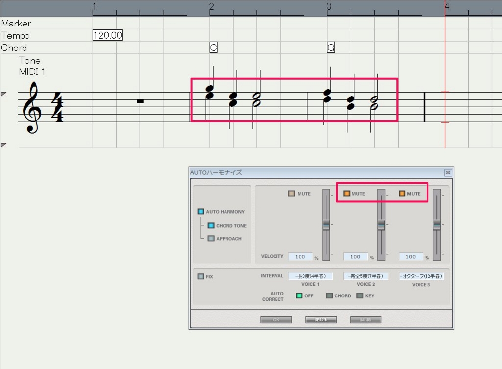
Task: Enable the APPROACH option
Action: 211,239
